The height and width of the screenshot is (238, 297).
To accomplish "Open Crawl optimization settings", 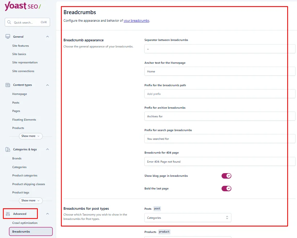I will [x=25, y=223].
